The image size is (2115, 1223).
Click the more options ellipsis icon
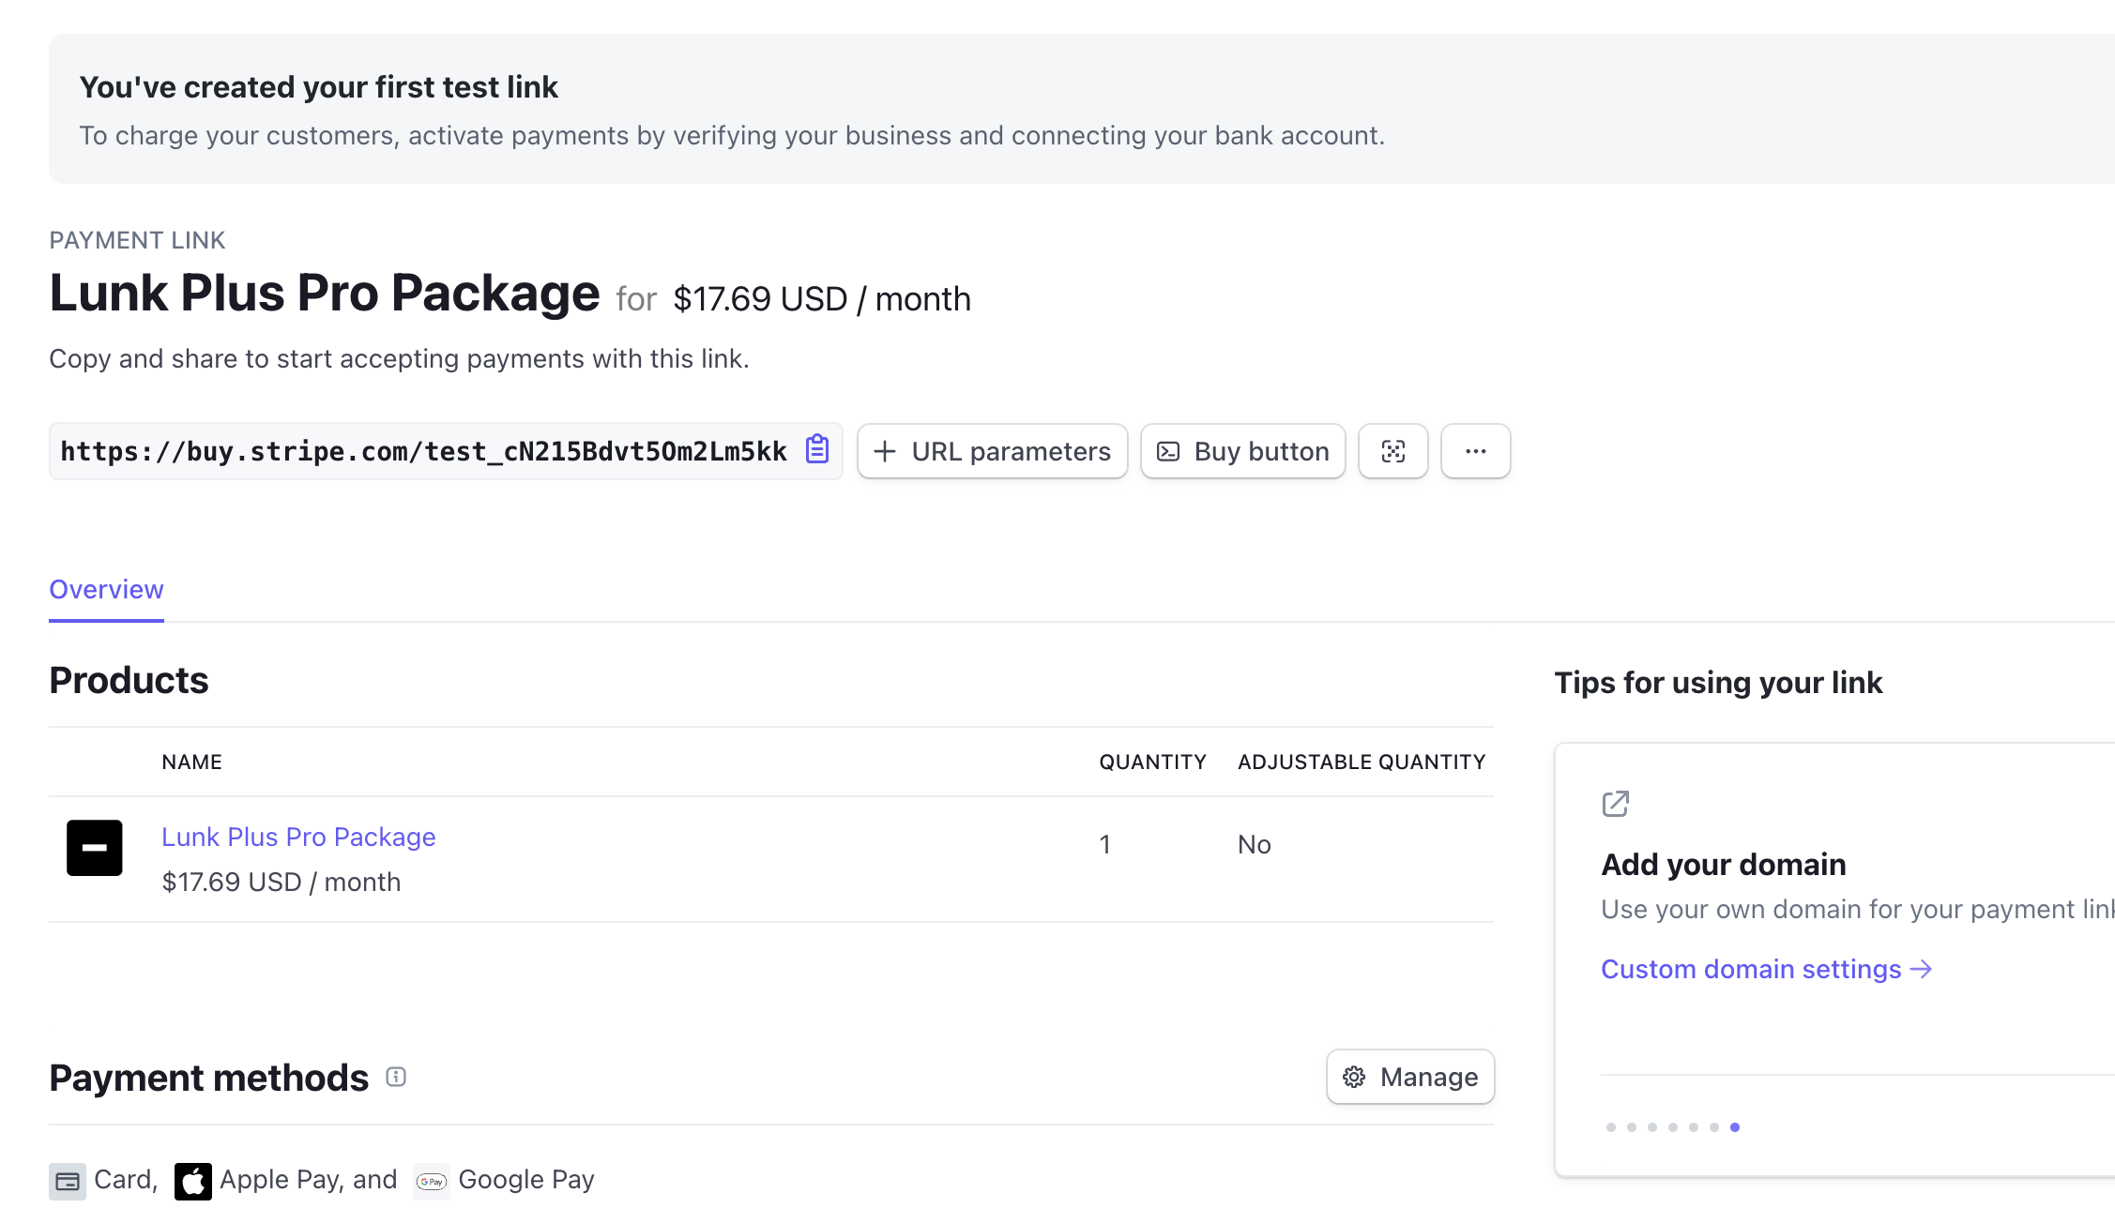(1477, 451)
